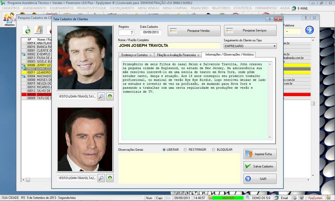Click status bar date 09/09/2013

click(182, 198)
